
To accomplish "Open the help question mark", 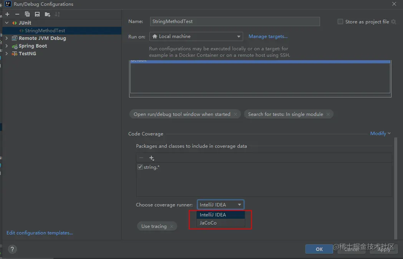I will (x=12, y=249).
